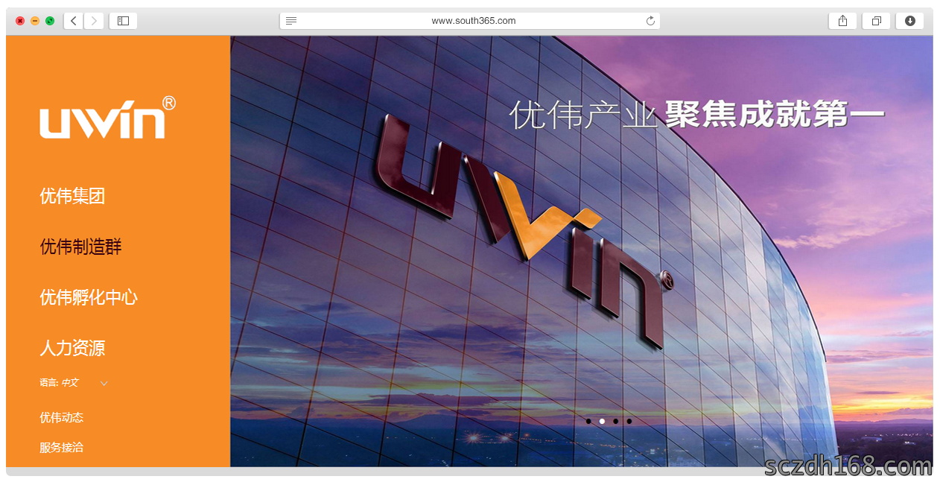Open the reader view lines icon
Image resolution: width=940 pixels, height=485 pixels.
pyautogui.click(x=291, y=21)
